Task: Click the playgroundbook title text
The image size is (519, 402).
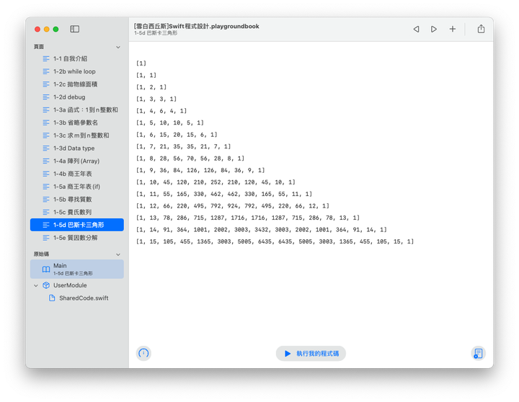Action: pyautogui.click(x=197, y=26)
